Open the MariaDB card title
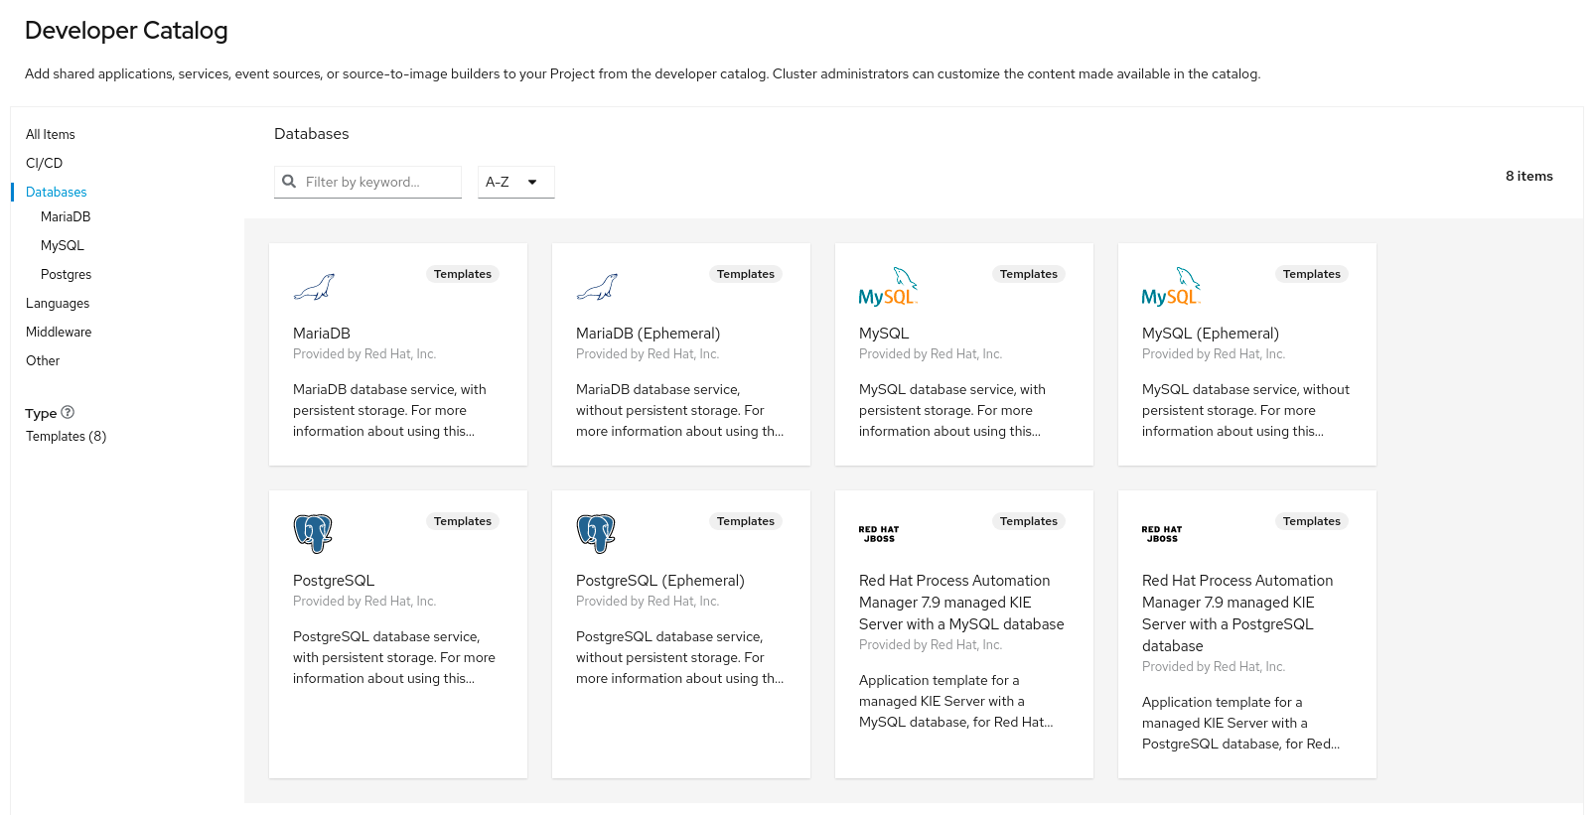Viewport: 1594px width, 815px height. 322,334
